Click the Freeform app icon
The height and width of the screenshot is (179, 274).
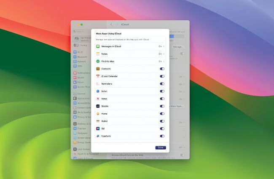click(98, 136)
